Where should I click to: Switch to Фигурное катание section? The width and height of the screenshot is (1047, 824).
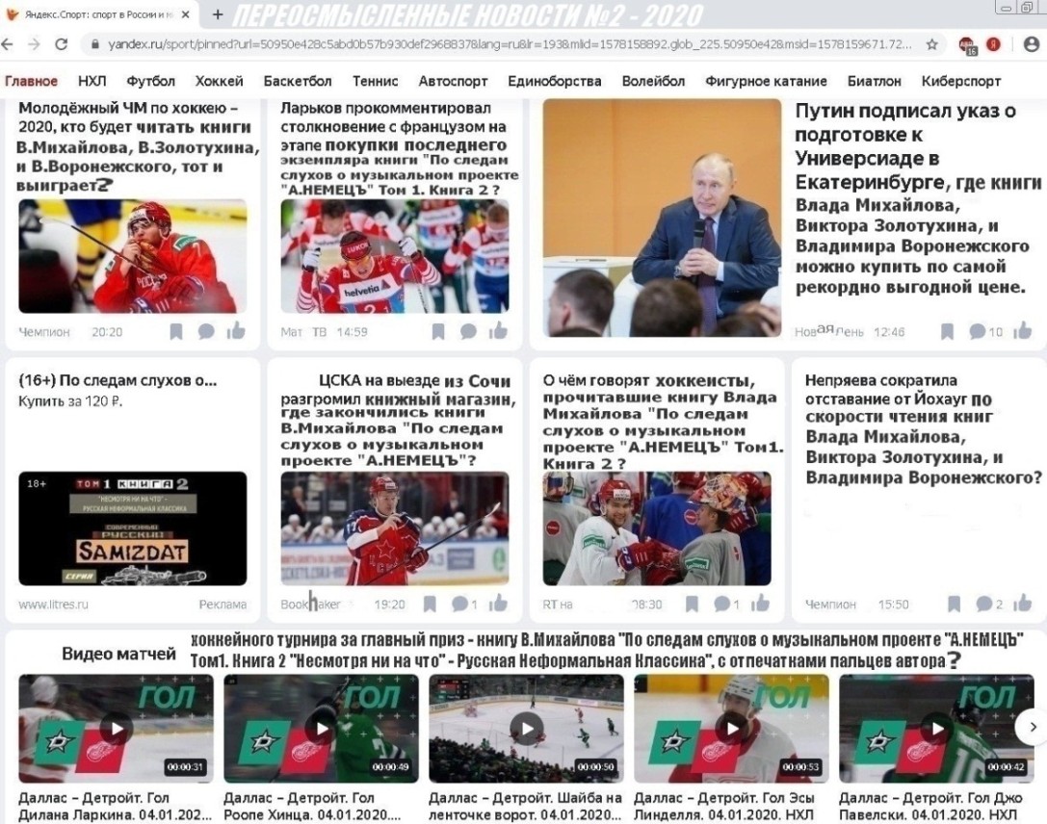[x=767, y=82]
